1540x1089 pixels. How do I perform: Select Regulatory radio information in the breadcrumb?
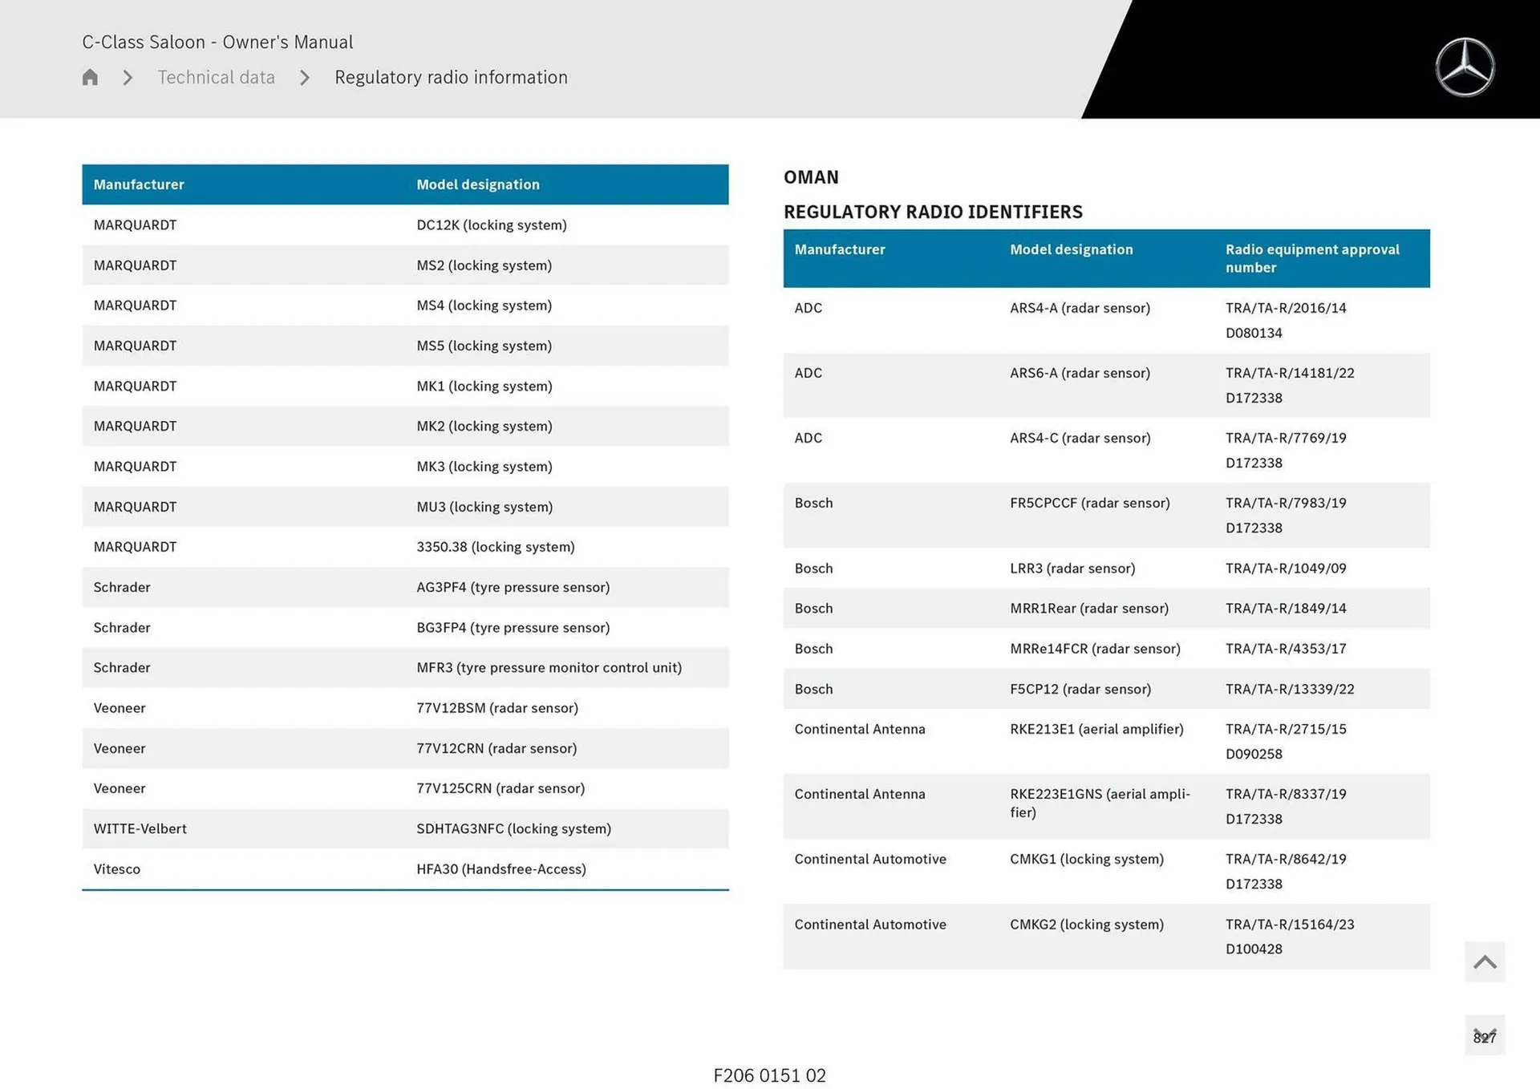[451, 77]
